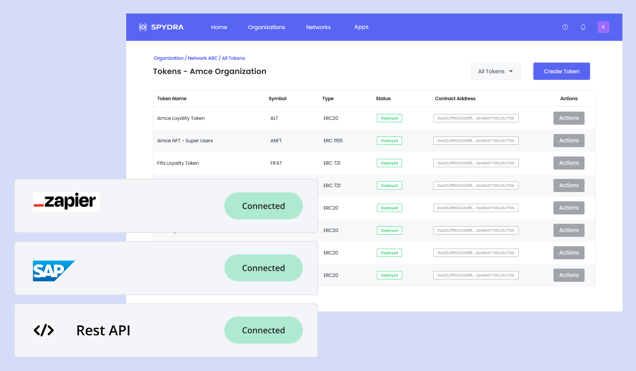This screenshot has width=636, height=371.
Task: Toggle Rest API Connected status pill
Action: coord(263,330)
